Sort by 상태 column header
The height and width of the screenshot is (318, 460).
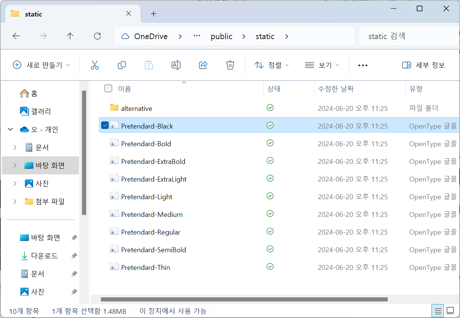click(x=274, y=89)
